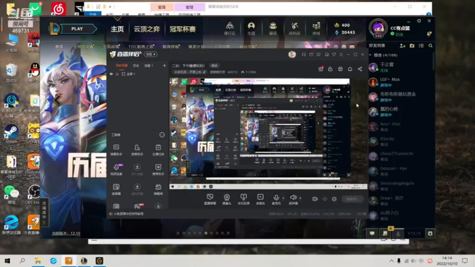Image resolution: width=475 pixels, height=267 pixels.
Task: Open Windows Start menu
Action: pyautogui.click(x=7, y=260)
